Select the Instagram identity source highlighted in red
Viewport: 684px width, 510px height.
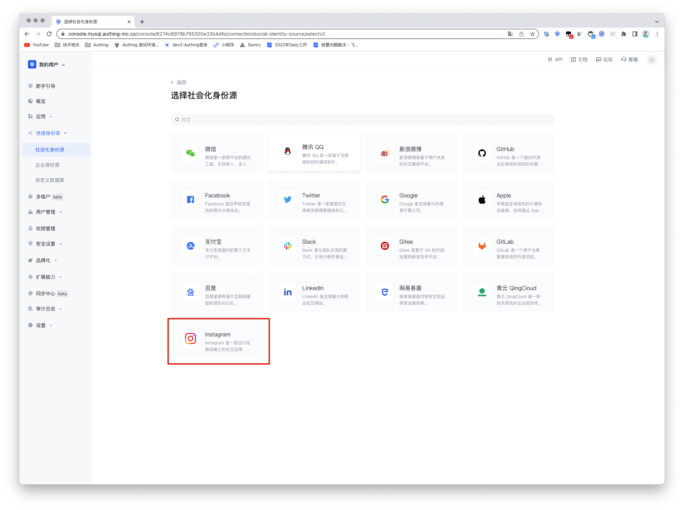(218, 341)
